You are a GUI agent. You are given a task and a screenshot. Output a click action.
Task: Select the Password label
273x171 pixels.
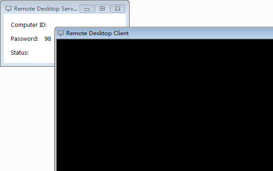[24, 39]
